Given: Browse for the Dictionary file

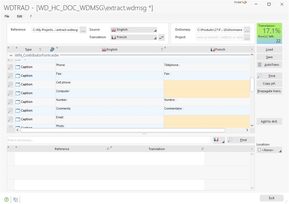Looking at the screenshot, I should (247, 30).
